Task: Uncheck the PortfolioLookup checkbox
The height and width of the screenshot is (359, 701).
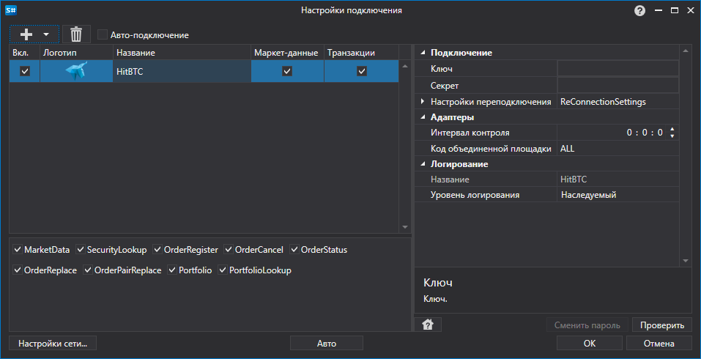Action: [x=223, y=270]
